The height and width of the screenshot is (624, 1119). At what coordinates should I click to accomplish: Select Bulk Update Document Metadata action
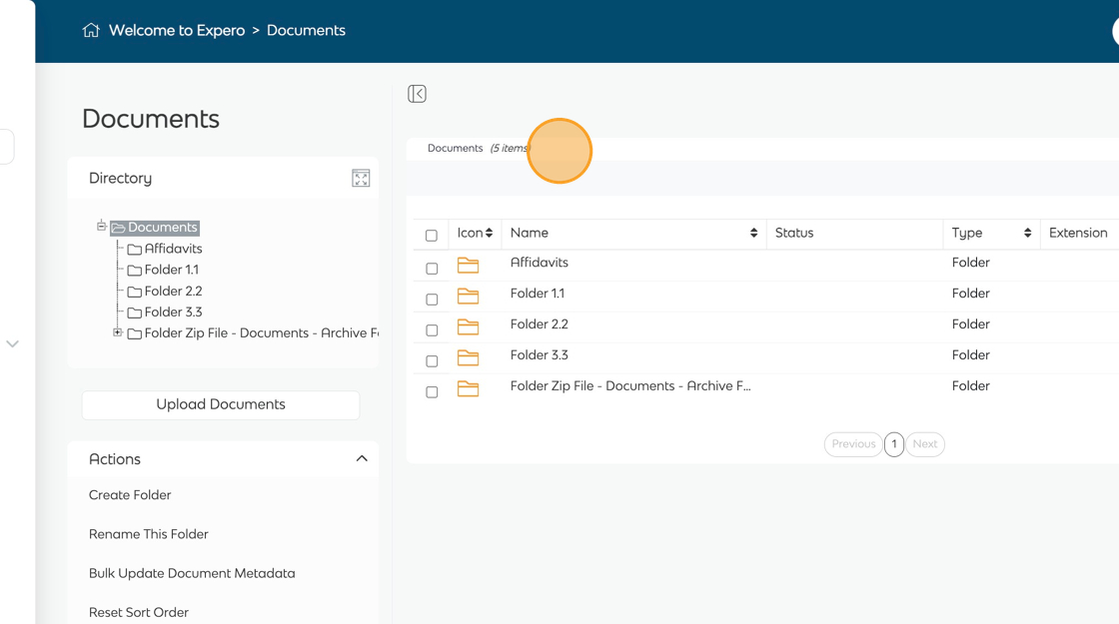(192, 574)
